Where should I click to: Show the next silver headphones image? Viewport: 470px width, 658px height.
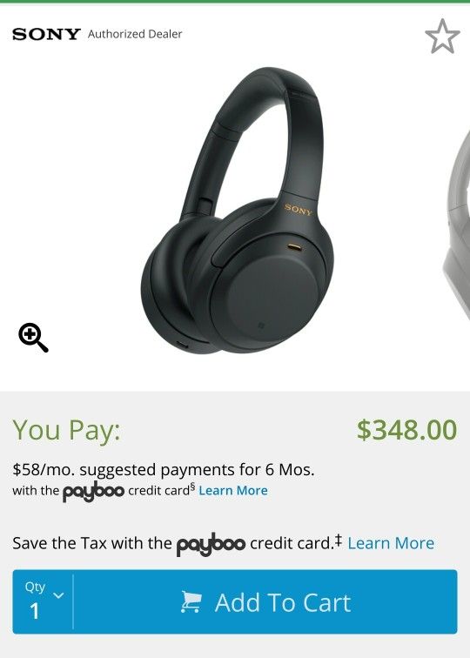[x=457, y=226]
